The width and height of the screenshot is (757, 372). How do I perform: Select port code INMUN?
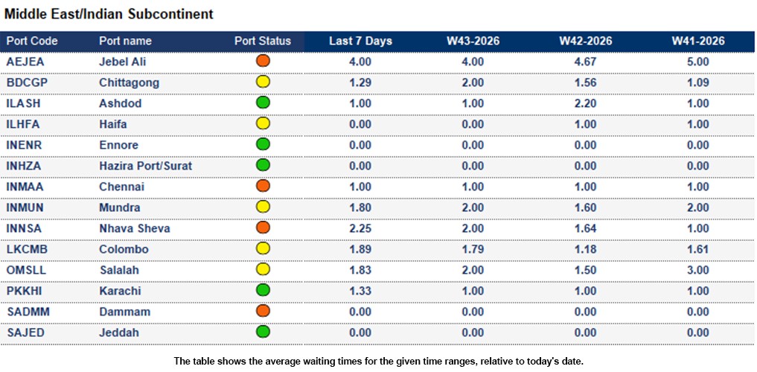point(25,208)
